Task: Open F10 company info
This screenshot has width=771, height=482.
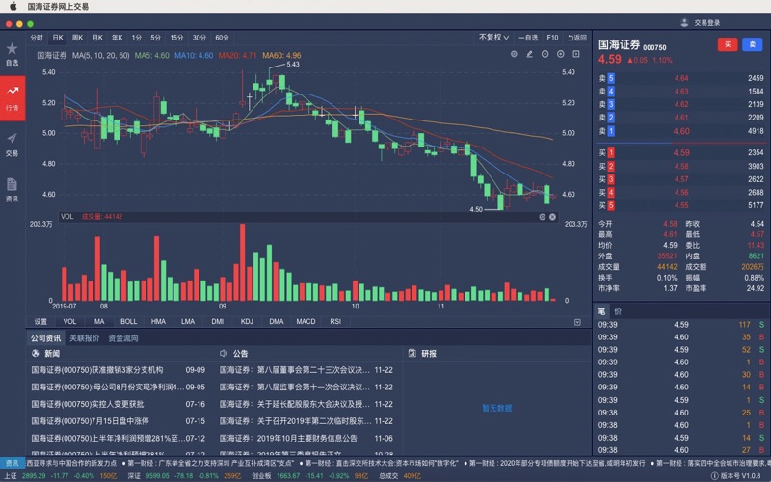Action: [552, 38]
